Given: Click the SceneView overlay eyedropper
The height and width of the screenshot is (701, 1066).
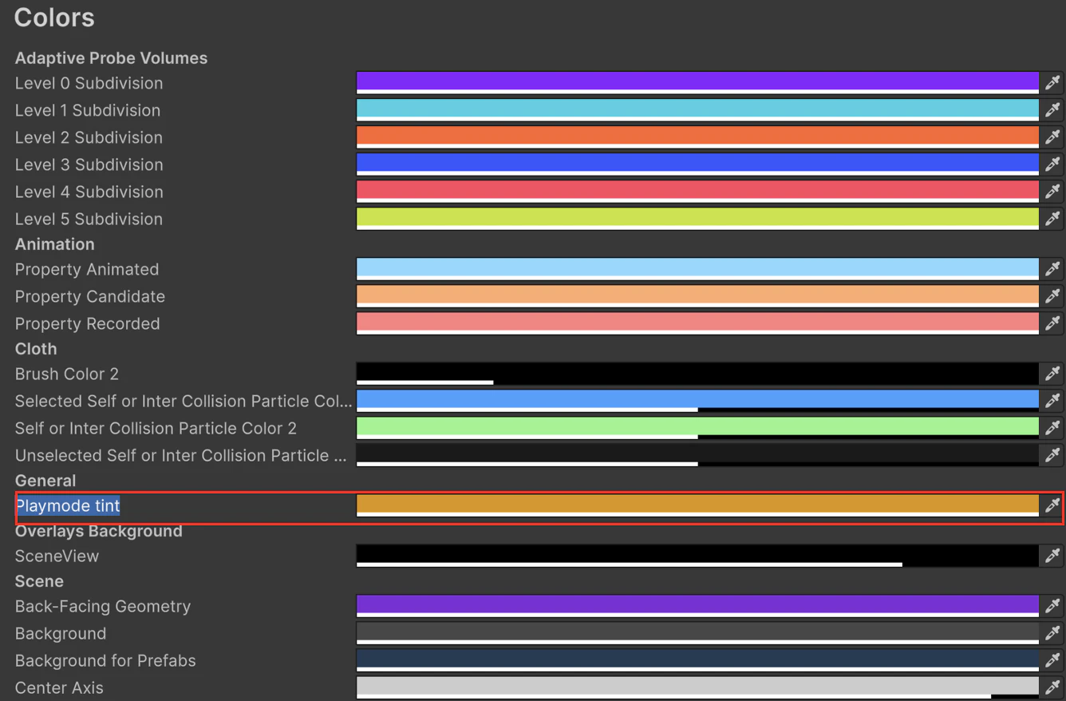Looking at the screenshot, I should point(1052,556).
